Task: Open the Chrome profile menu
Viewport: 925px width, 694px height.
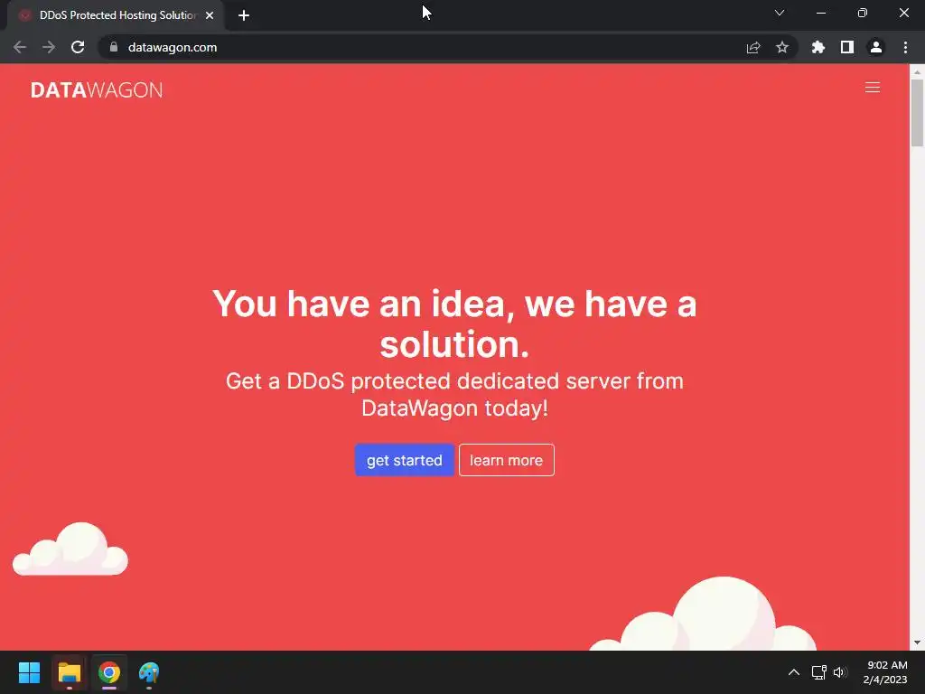Action: tap(876, 47)
